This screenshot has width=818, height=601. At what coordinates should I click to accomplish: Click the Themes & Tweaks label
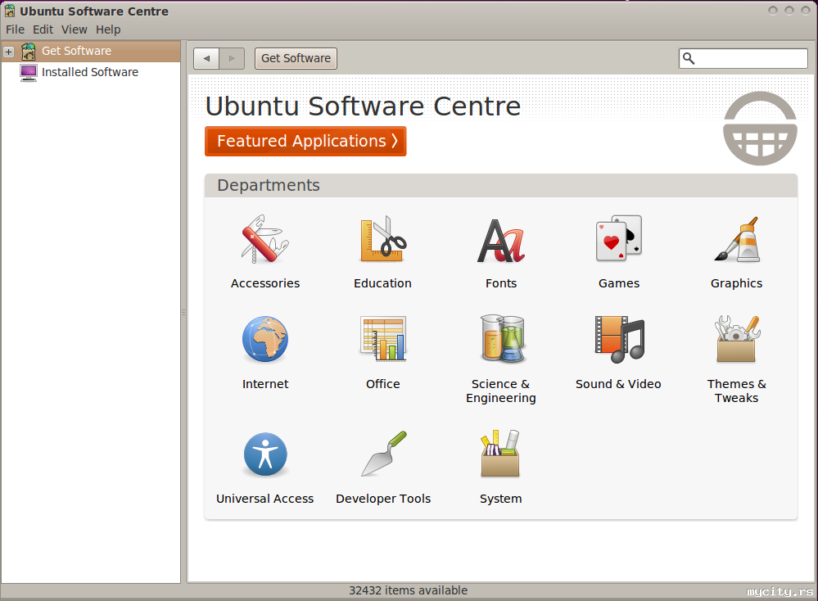tap(737, 391)
